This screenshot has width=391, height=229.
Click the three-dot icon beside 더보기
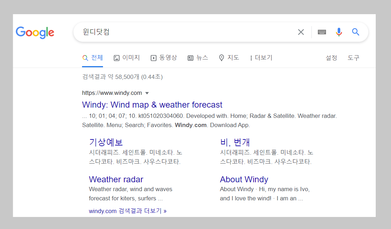tap(251, 58)
